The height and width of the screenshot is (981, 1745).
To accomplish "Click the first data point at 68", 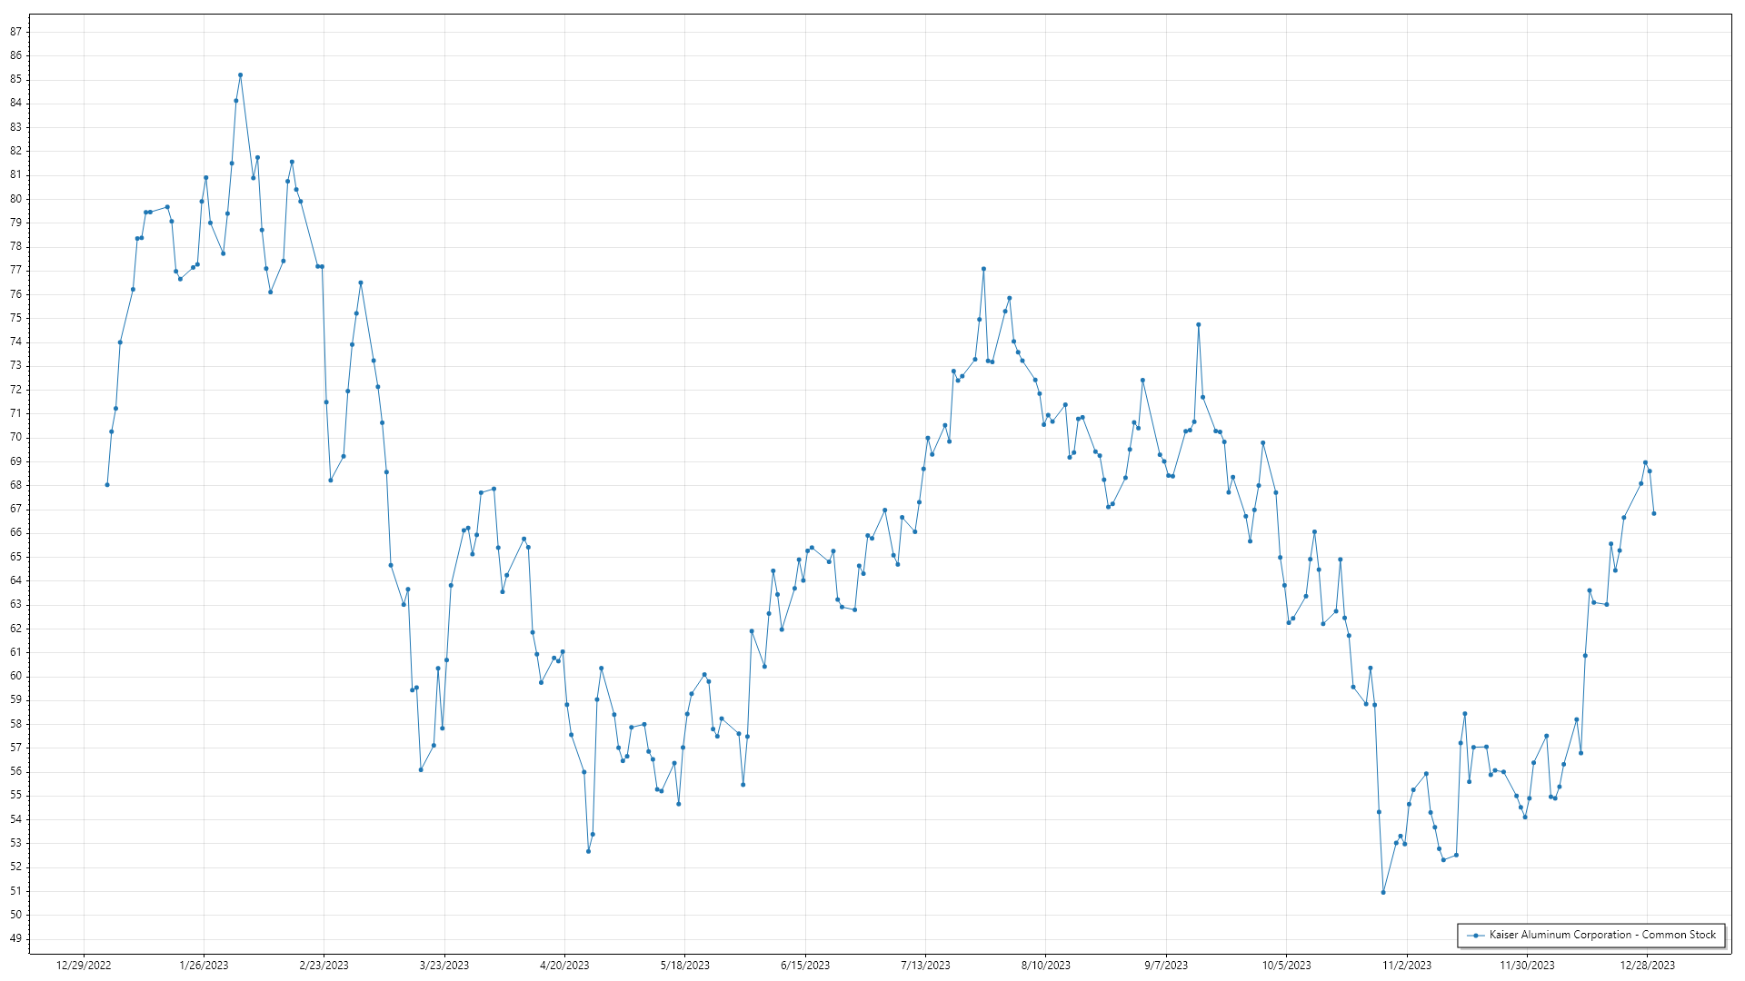I will click(107, 485).
